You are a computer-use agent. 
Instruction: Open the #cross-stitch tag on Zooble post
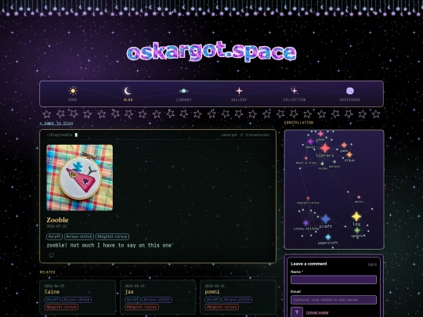click(79, 236)
